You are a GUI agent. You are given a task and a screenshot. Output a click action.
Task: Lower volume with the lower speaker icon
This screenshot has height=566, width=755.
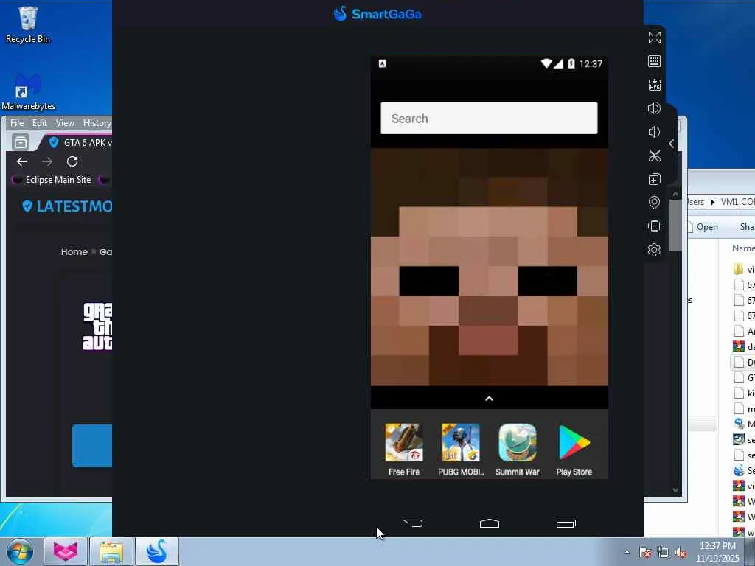click(653, 132)
